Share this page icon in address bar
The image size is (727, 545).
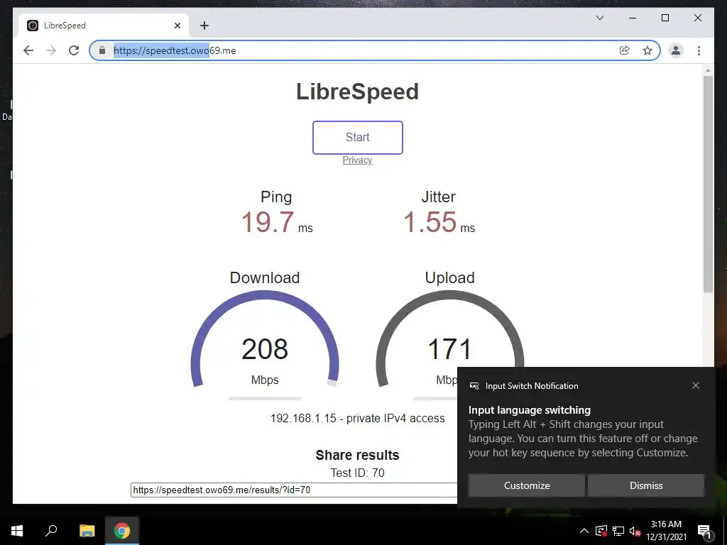click(625, 50)
